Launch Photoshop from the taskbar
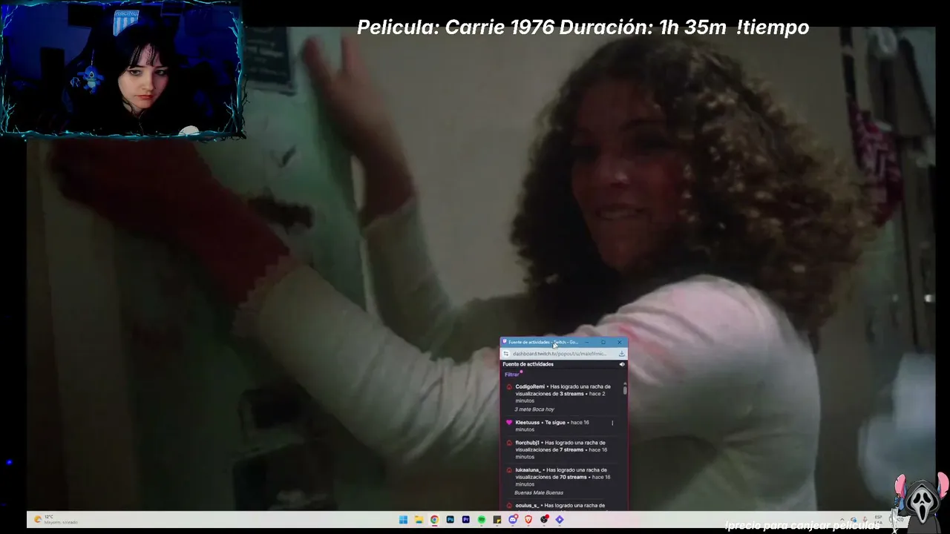Viewport: 950px width, 534px height. 450,520
